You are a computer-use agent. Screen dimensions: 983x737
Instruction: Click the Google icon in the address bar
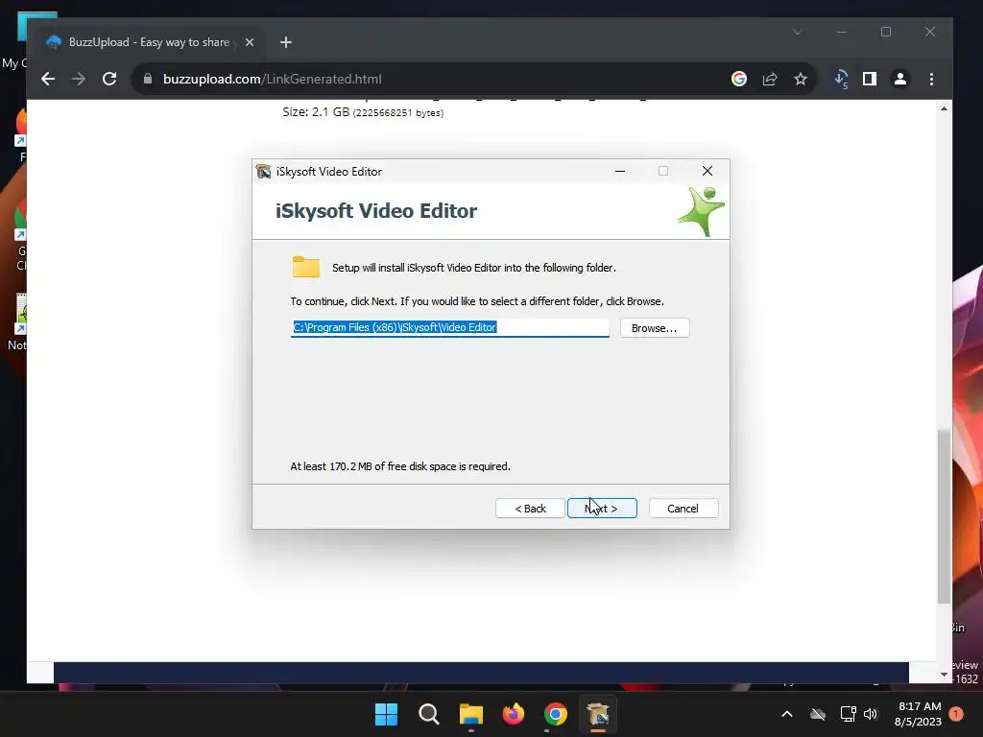click(x=739, y=79)
